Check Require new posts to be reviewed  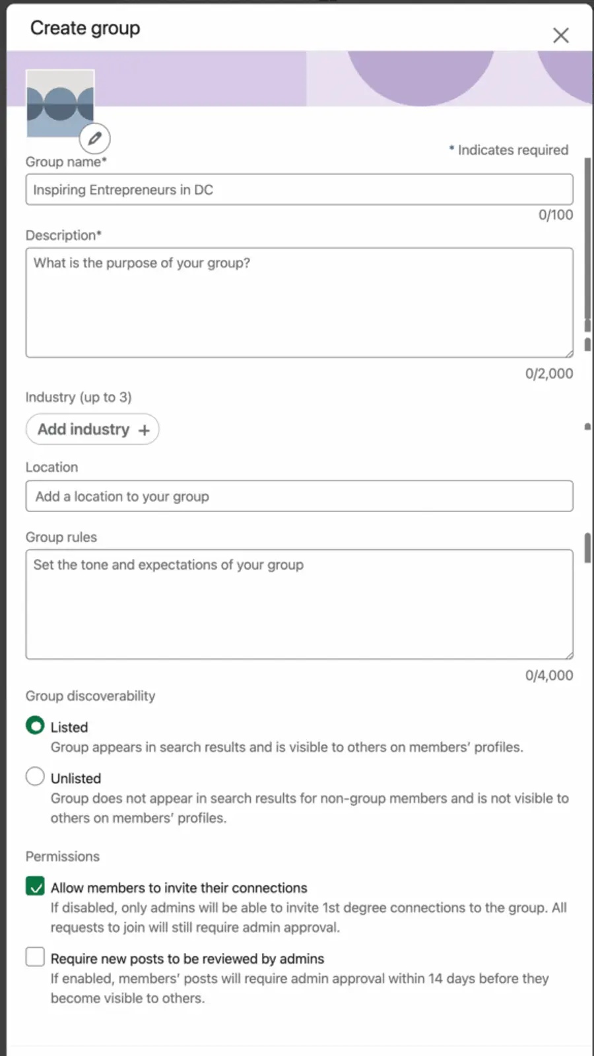35,956
